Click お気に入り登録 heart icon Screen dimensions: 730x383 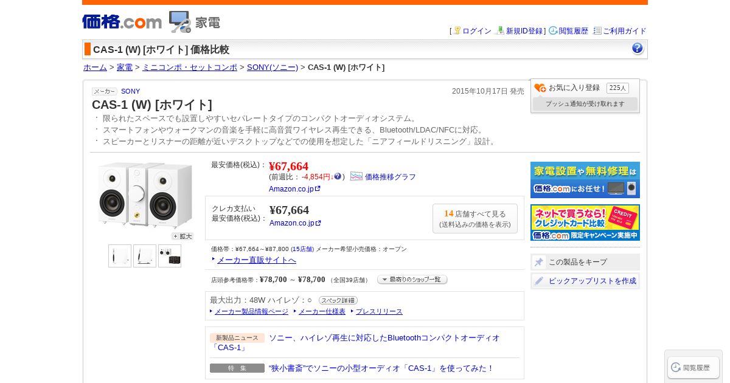click(x=540, y=88)
